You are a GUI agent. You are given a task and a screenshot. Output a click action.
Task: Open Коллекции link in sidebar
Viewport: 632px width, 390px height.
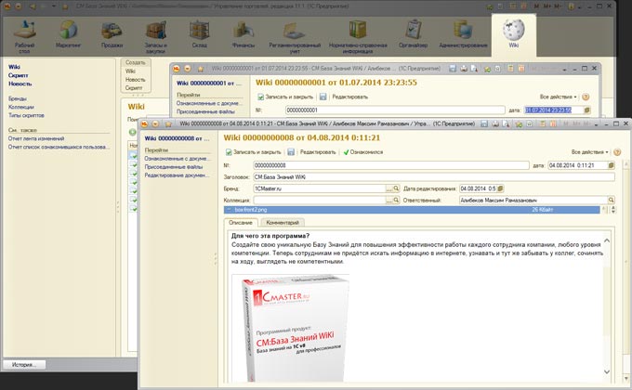point(21,107)
